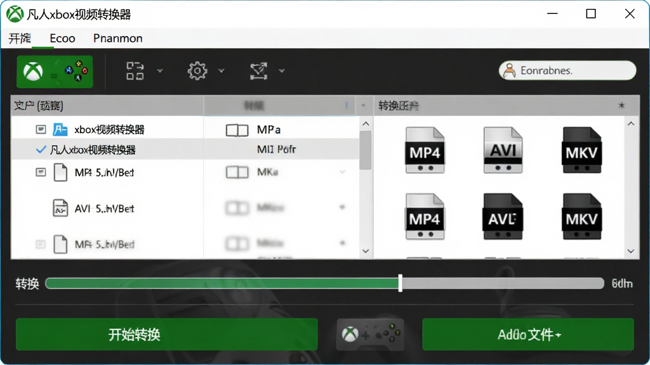Click the MKa format icon

(237, 172)
